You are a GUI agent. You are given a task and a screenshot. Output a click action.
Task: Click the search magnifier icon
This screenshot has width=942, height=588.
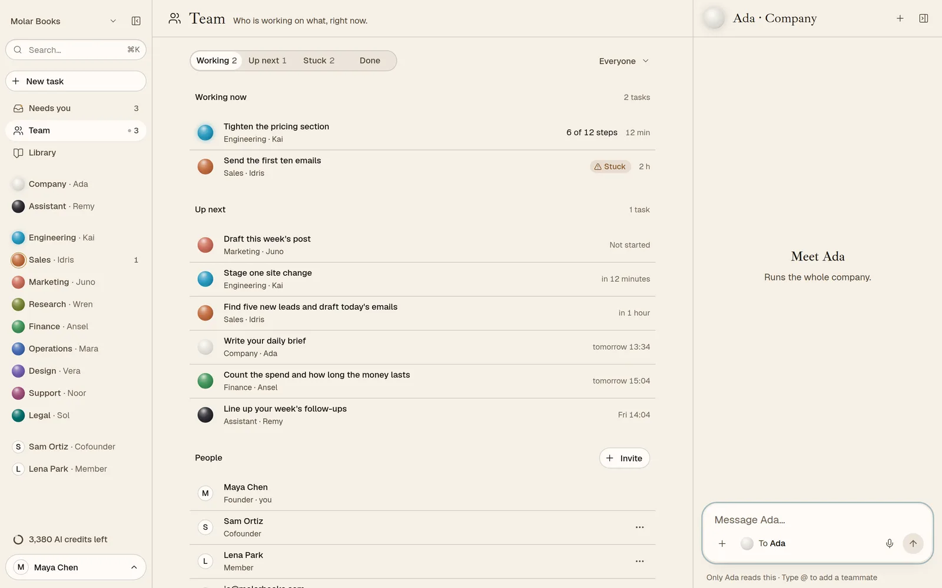(x=18, y=50)
